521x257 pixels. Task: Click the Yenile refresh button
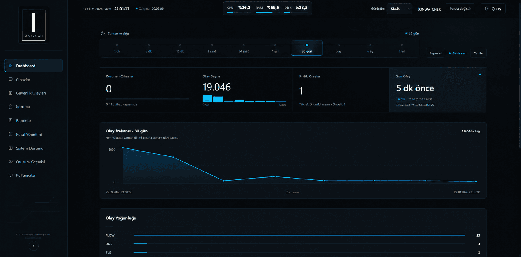pos(478,53)
